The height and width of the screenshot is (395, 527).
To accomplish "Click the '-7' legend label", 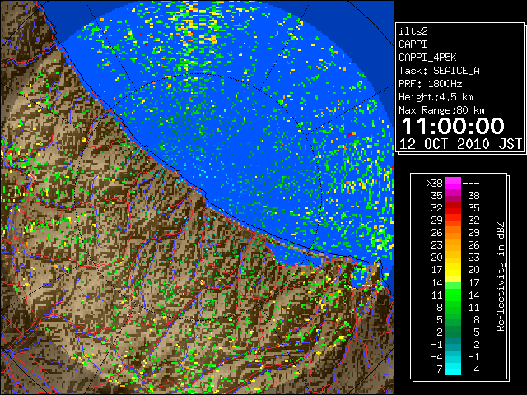I will tap(436, 369).
